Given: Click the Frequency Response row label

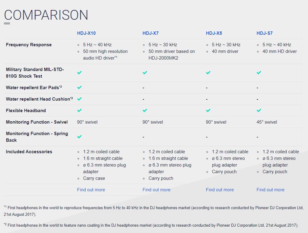Looking at the screenshot, I should click(29, 45).
